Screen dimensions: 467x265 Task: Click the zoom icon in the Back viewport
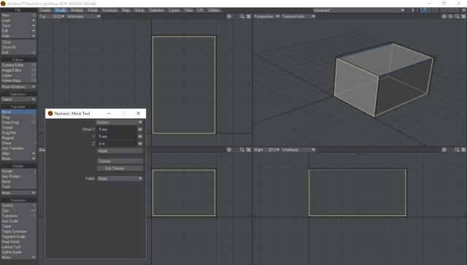[242, 150]
